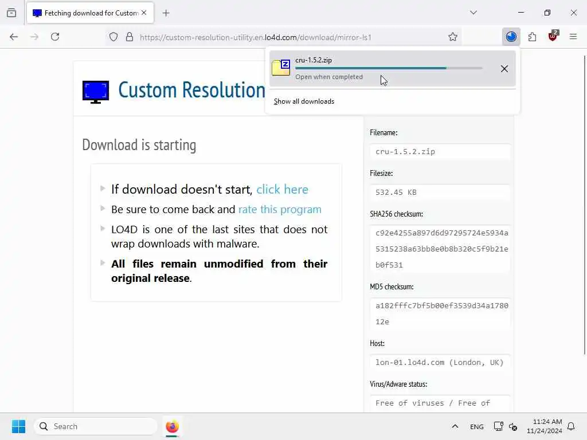Select the SHA256 checksum value
The height and width of the screenshot is (440, 587).
click(x=440, y=249)
